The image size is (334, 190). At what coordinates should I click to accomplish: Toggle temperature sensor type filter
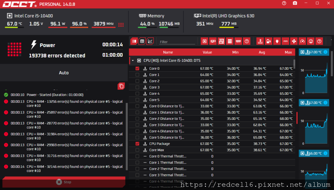point(260,41)
